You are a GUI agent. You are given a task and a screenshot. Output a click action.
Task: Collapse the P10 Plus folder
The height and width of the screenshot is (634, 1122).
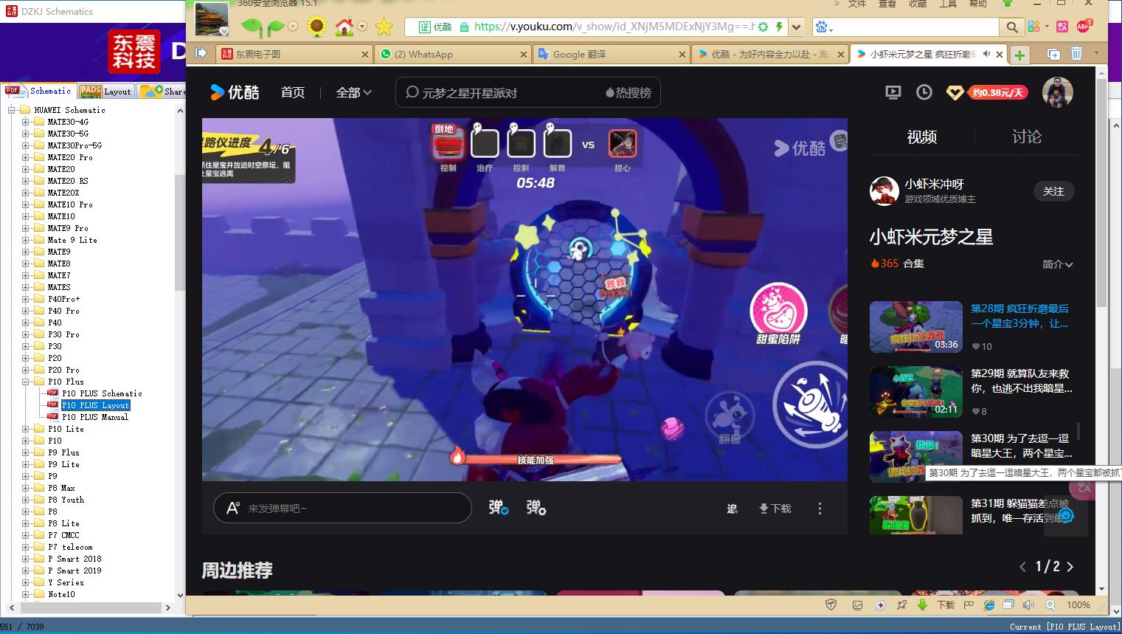click(x=26, y=382)
